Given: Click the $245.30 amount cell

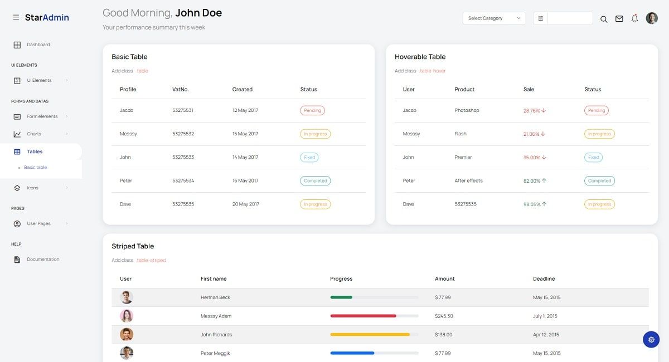Looking at the screenshot, I should click(444, 316).
